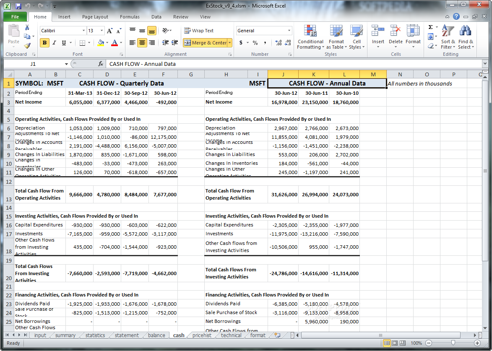Click the Save icon in quick access toolbar

(18, 6)
